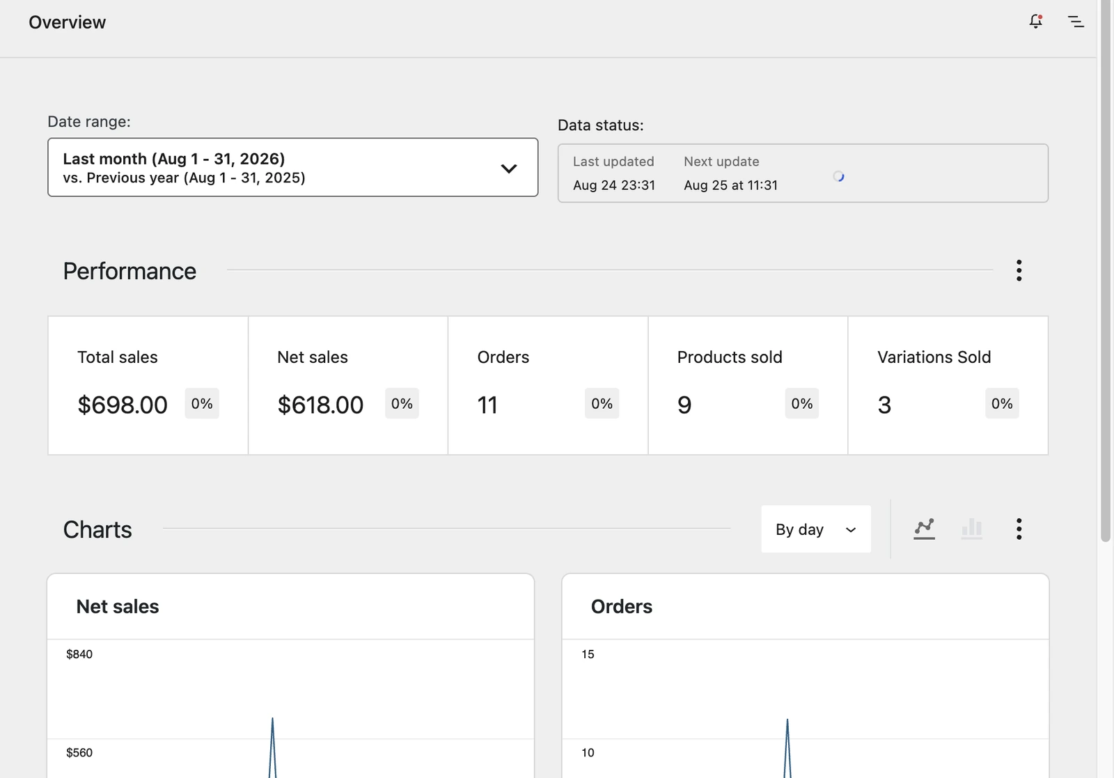Click the page vertical scrollbar

[1106, 270]
